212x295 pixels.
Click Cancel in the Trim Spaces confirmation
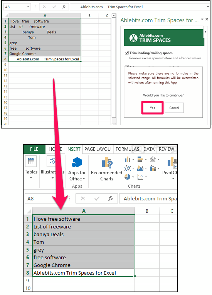(174, 108)
